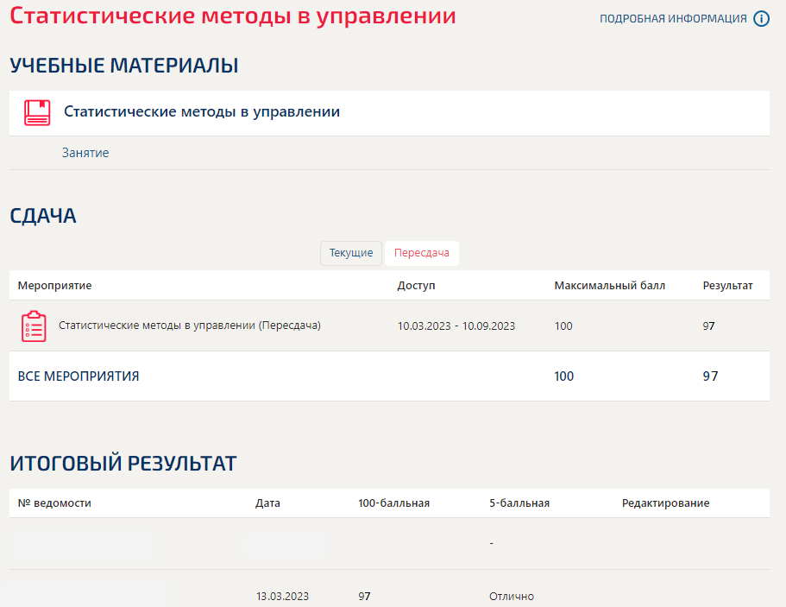Screen dimensions: 786x607
Task: Open Статистические методы в управлении materials row
Action: tap(389, 113)
